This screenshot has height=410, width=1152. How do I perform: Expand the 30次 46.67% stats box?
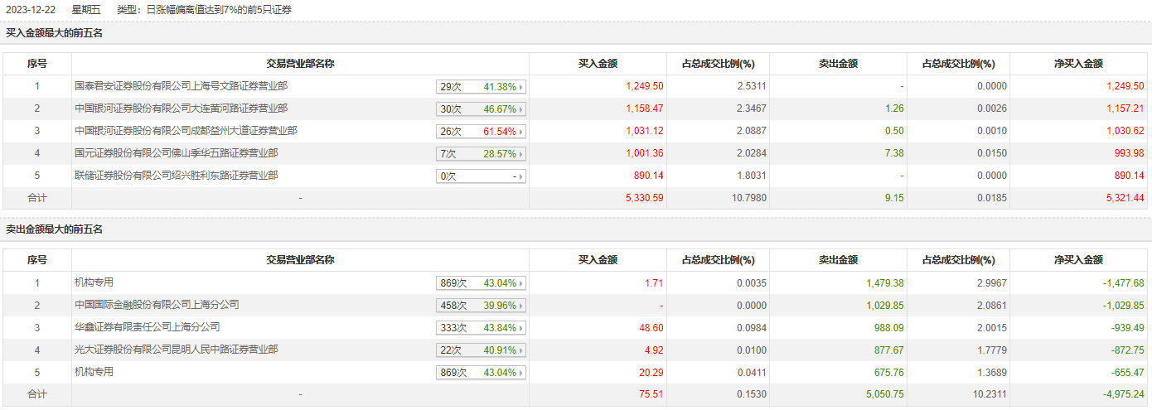482,109
